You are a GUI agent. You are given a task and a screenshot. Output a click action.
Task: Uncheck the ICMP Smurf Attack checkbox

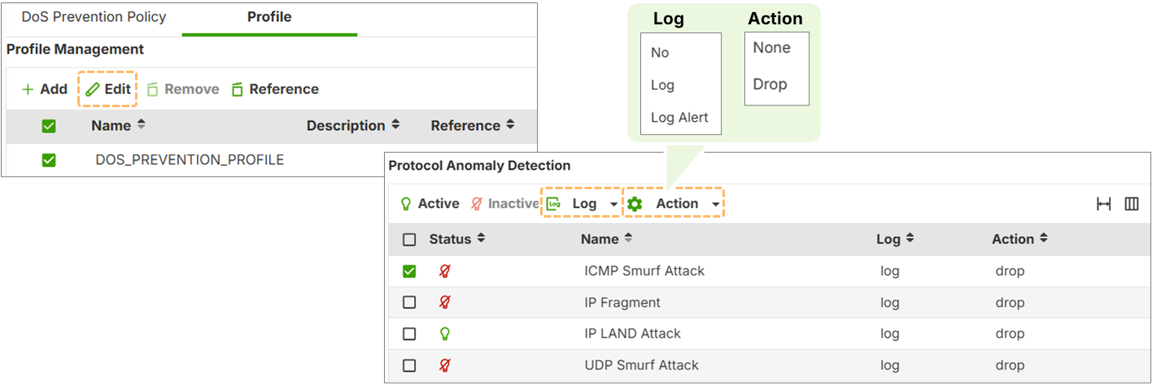409,271
